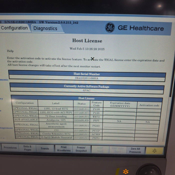Click the 'Analgesia / SPI' label cell
This screenshot has width=175, height=175.
[56, 120]
